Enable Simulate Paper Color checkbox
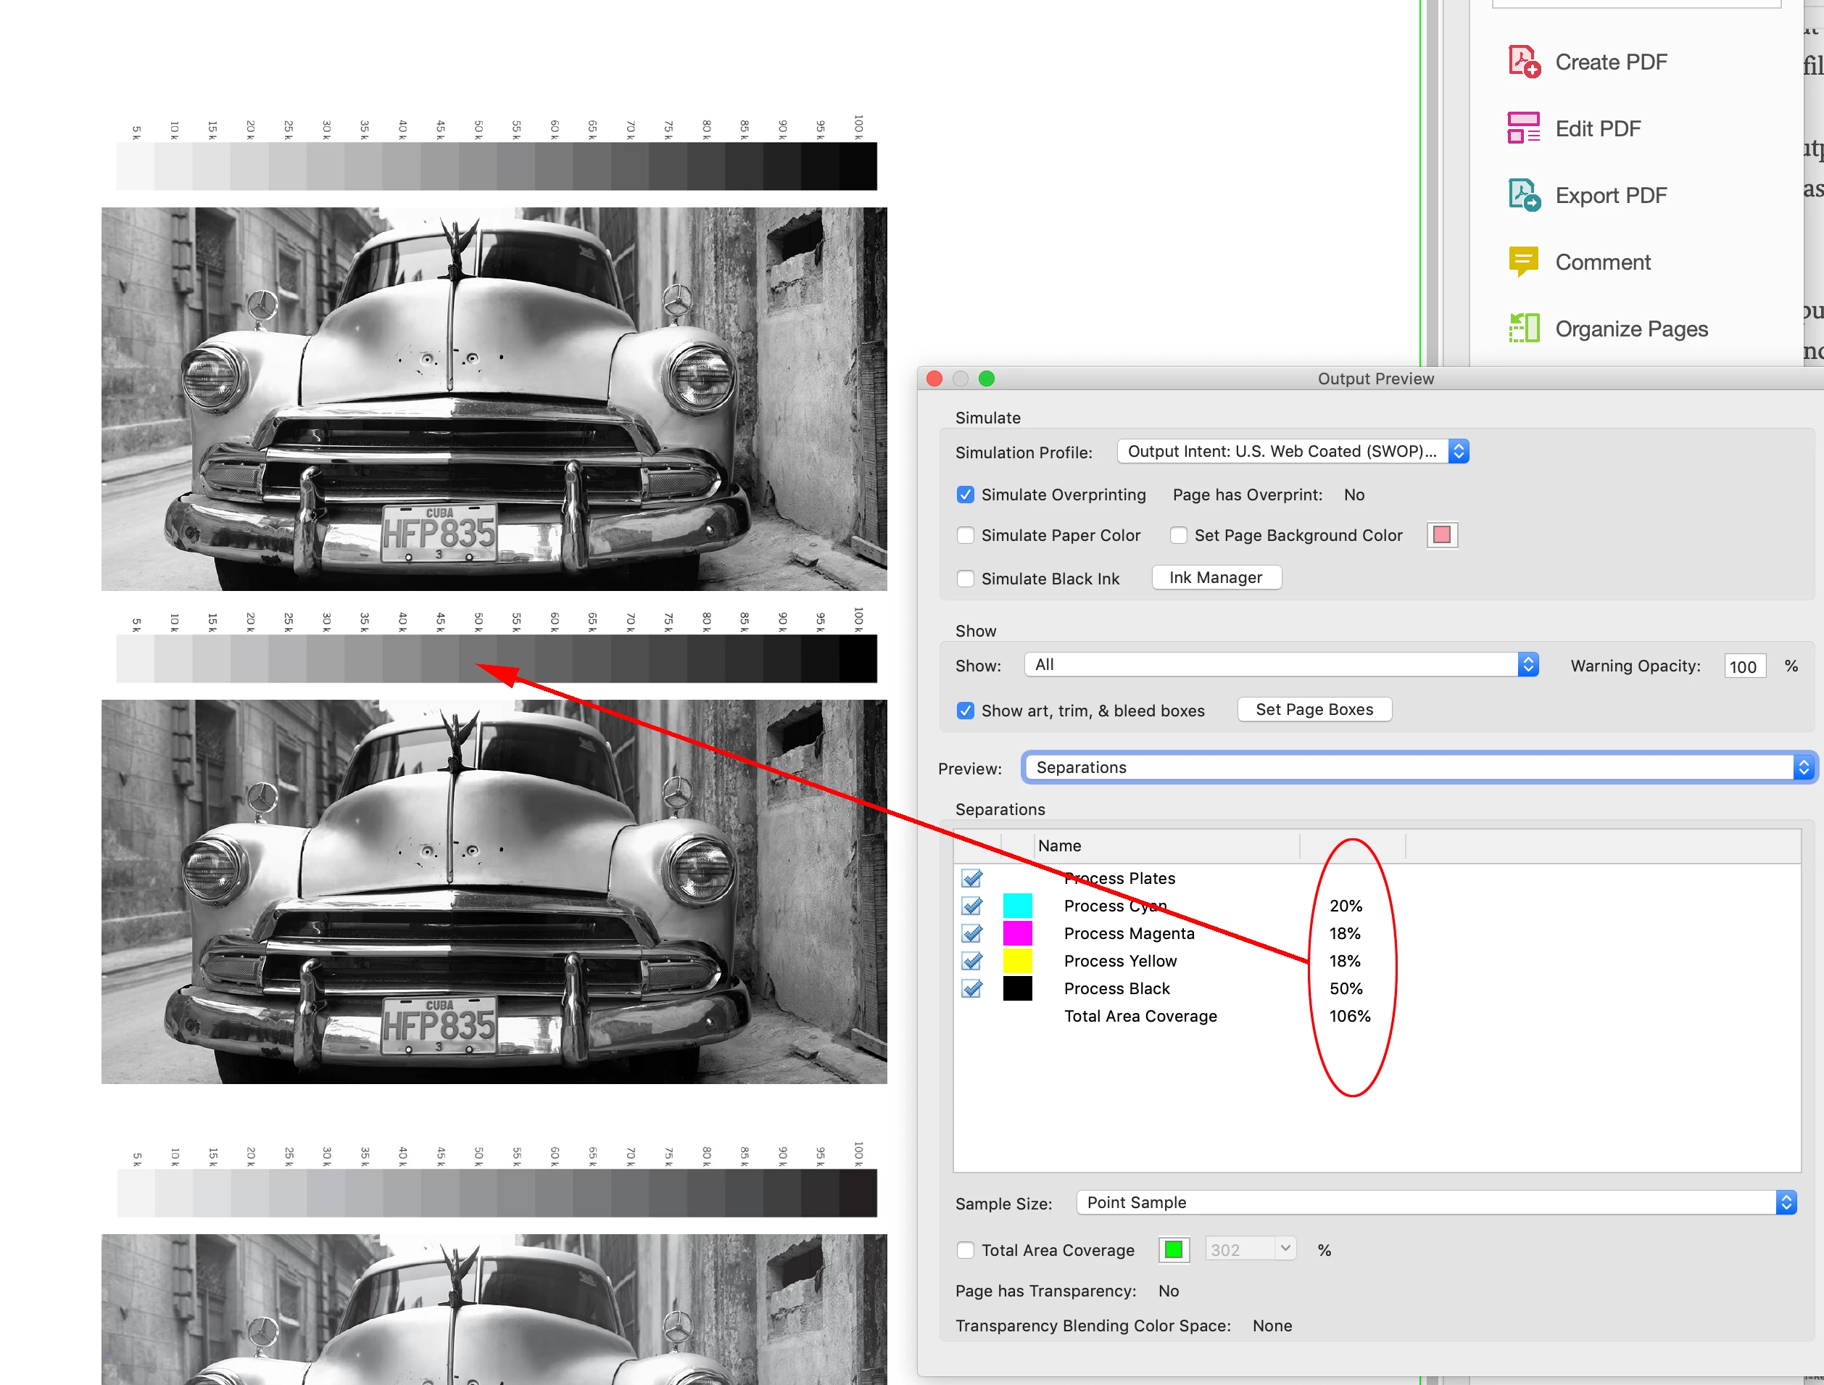The width and height of the screenshot is (1824, 1385). (x=965, y=535)
